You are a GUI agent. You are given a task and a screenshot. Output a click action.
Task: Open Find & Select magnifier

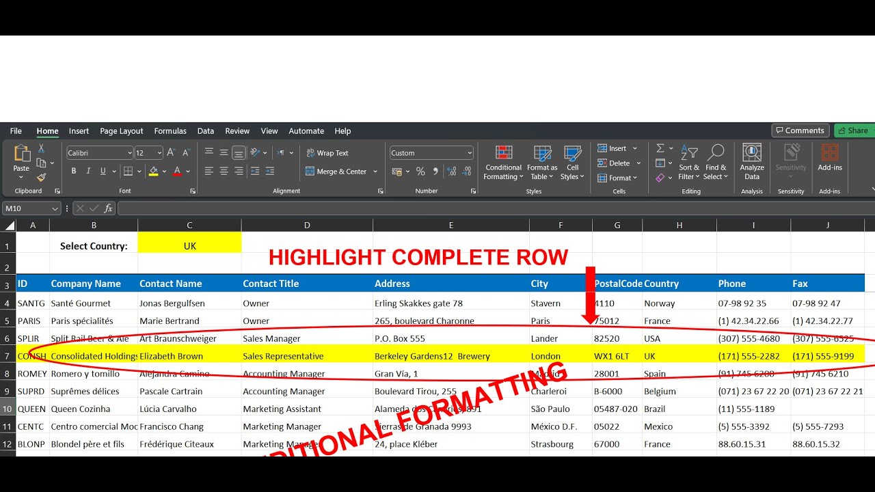716,163
